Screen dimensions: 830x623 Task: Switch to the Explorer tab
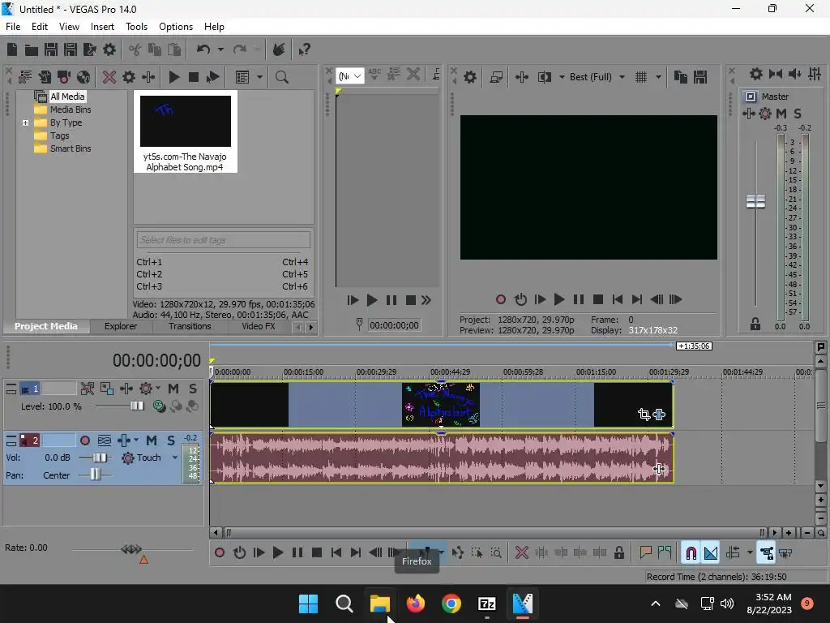[x=121, y=326]
